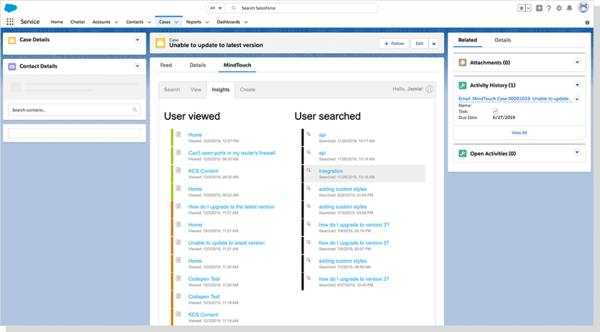The image size is (600, 332).
Task: Open "Unable to update to latest version" viewed link
Action: [x=226, y=243]
